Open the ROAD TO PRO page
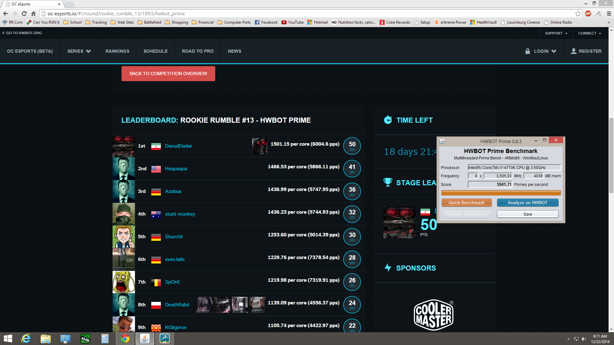Image resolution: width=614 pixels, height=345 pixels. (x=198, y=51)
